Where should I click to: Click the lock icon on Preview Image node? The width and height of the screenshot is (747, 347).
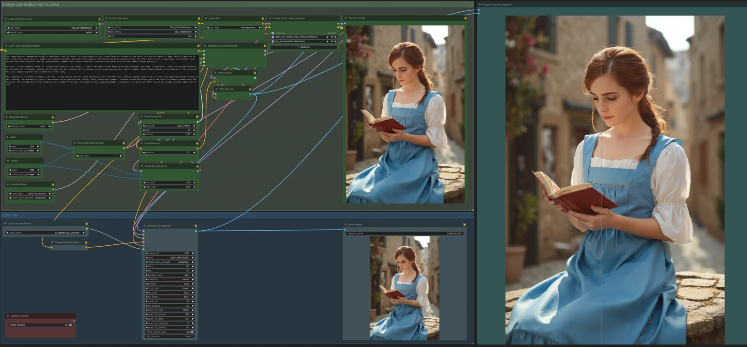pyautogui.click(x=465, y=18)
